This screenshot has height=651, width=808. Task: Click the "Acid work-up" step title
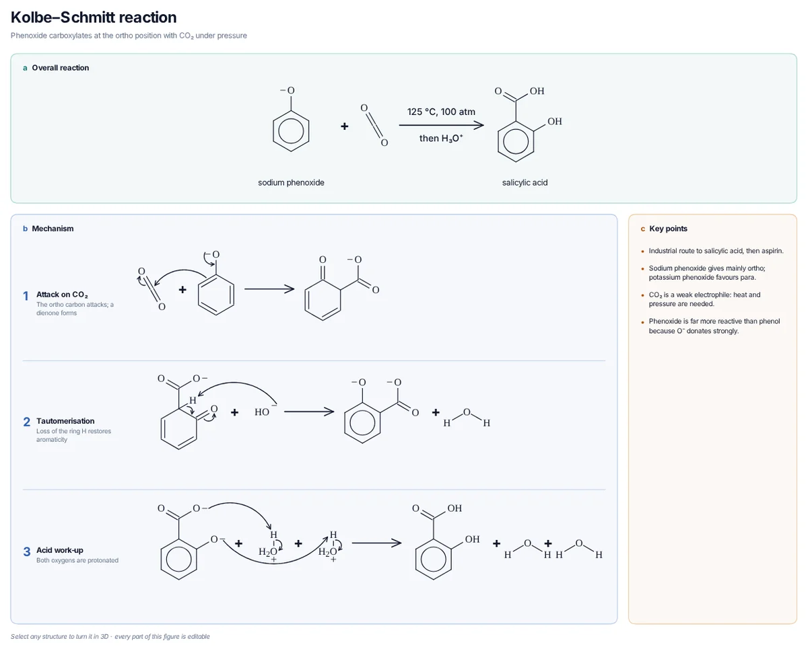(60, 550)
